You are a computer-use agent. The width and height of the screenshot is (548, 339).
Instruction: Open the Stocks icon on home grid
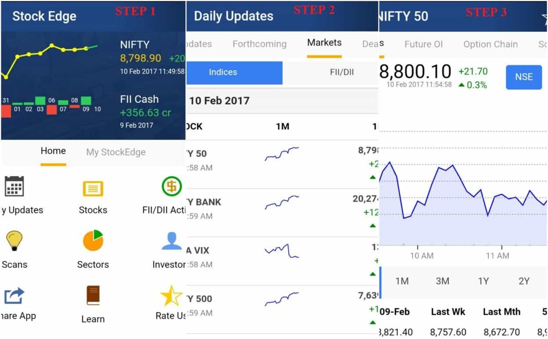(x=93, y=188)
